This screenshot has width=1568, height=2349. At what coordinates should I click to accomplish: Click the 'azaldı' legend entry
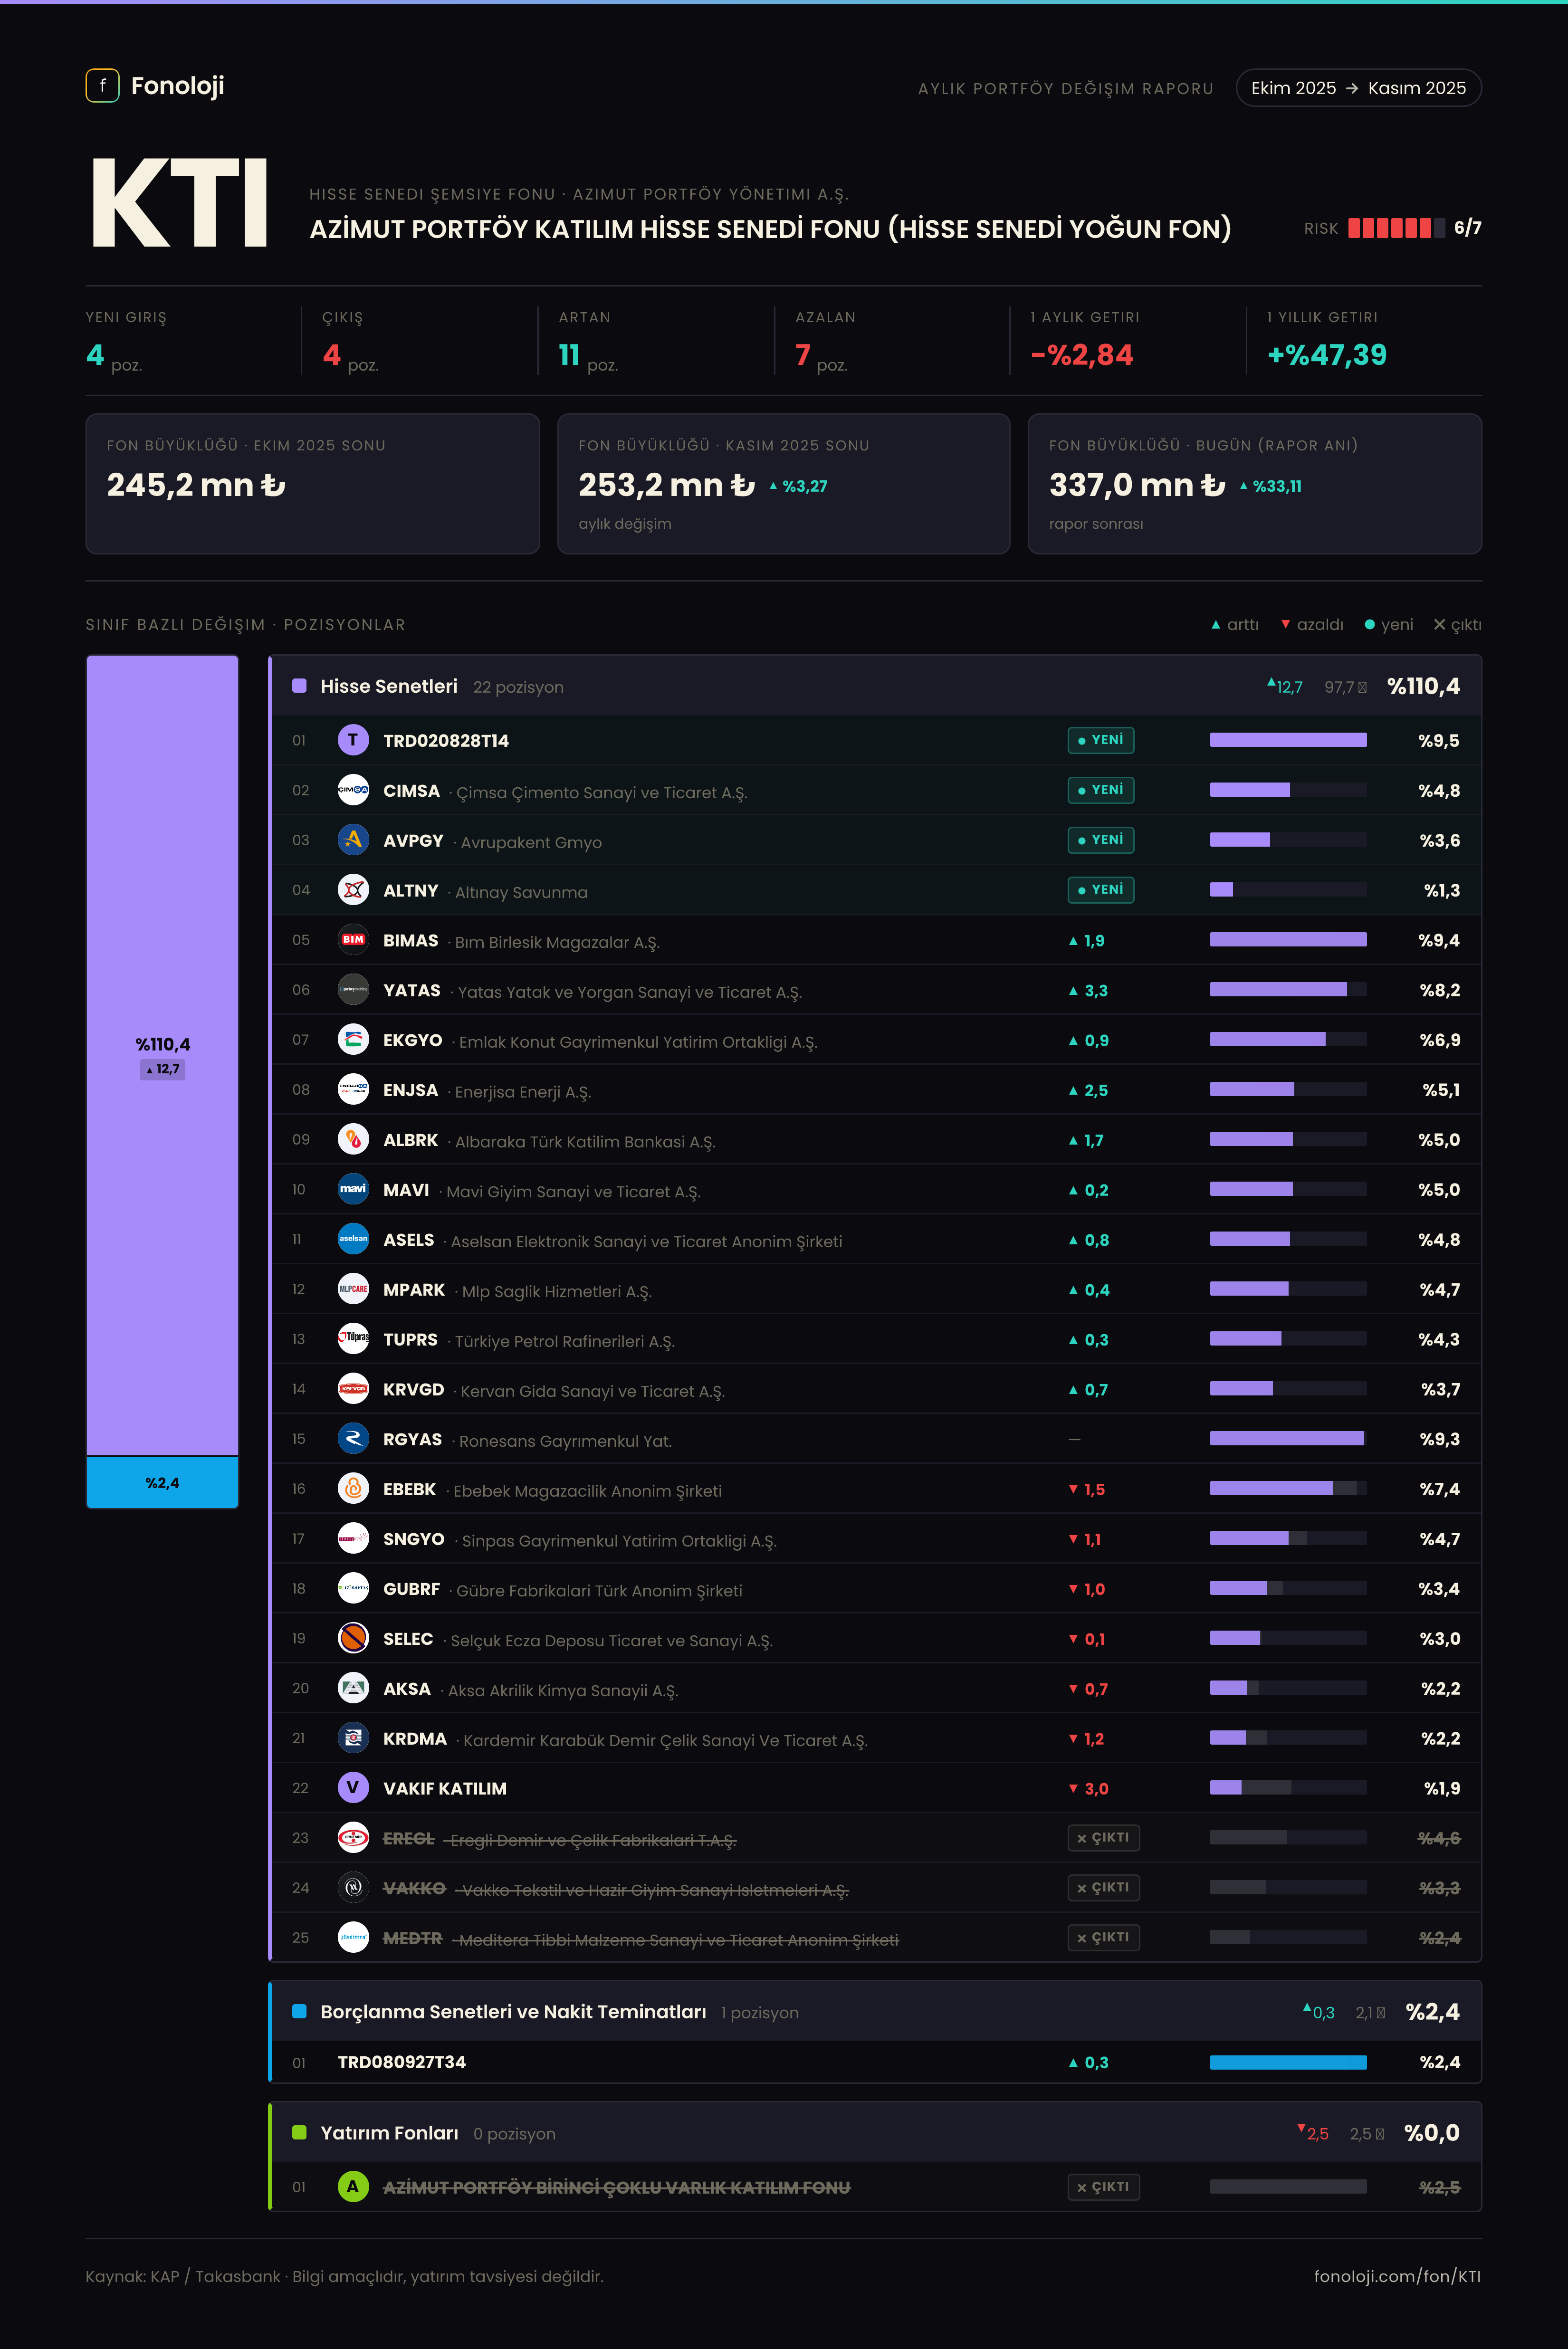(x=1312, y=625)
